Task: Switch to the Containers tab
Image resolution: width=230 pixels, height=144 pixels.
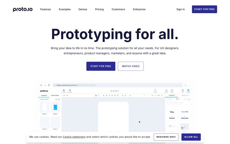Action: click(x=55, y=95)
